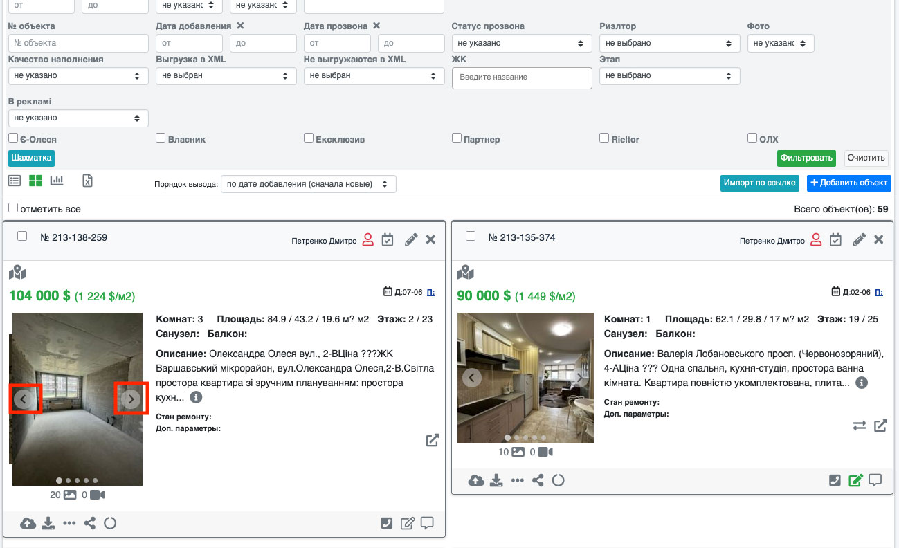Open chart statistics view icon
This screenshot has height=548, width=899.
57,181
